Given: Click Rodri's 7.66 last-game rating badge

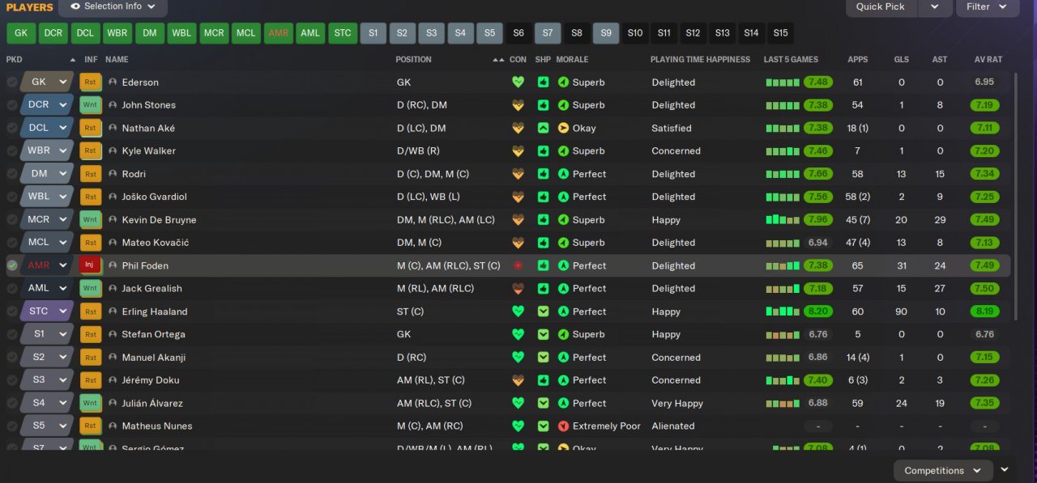Looking at the screenshot, I should coord(818,174).
